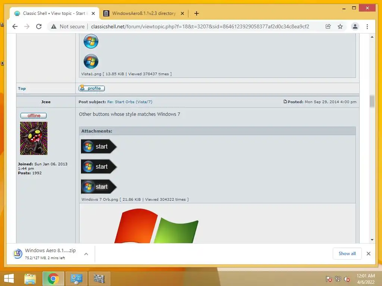Close the Classic Shell tab
Screen dimensions: 382x286
[93, 13]
